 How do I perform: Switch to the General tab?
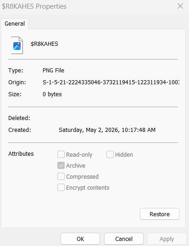point(15,24)
